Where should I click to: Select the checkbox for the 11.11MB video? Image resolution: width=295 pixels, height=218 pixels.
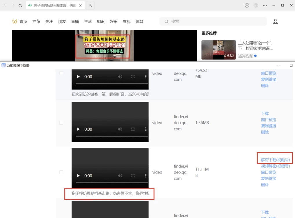tap(61, 172)
